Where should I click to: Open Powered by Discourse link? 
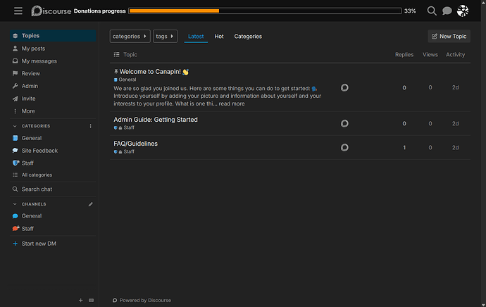pyautogui.click(x=142, y=300)
